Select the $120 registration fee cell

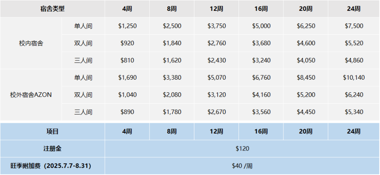pos(242,148)
